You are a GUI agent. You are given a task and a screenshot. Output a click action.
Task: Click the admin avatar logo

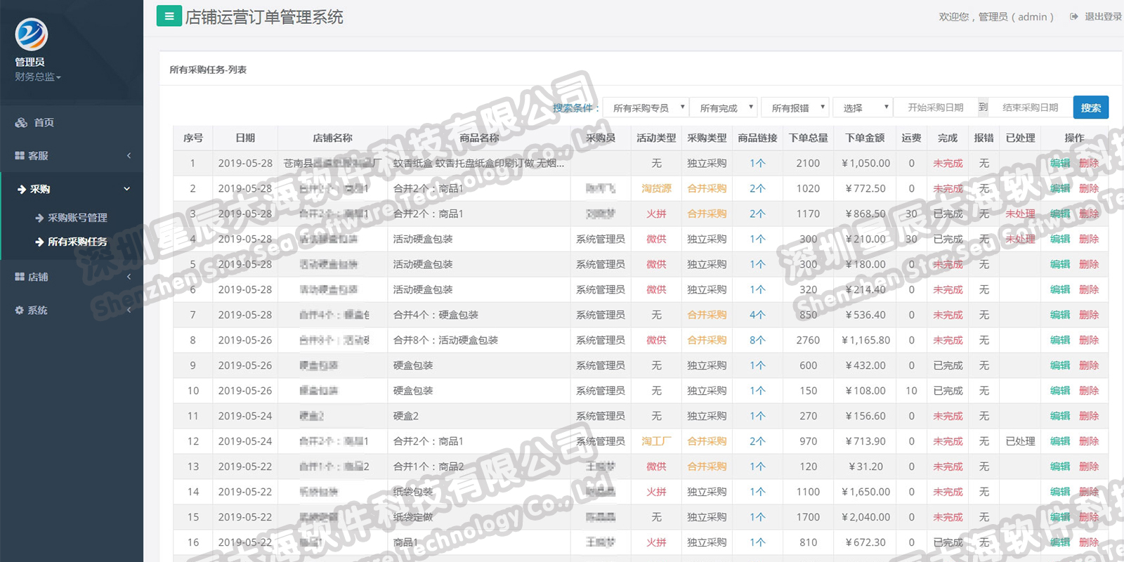[32, 34]
